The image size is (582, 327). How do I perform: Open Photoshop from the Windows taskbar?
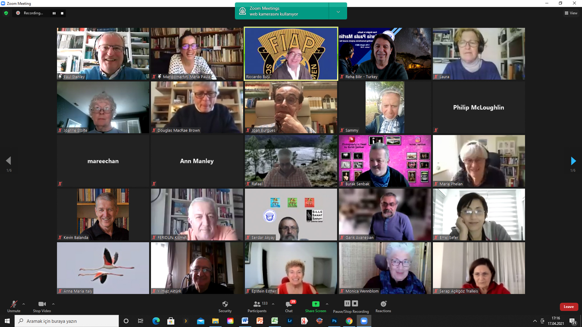coord(334,321)
